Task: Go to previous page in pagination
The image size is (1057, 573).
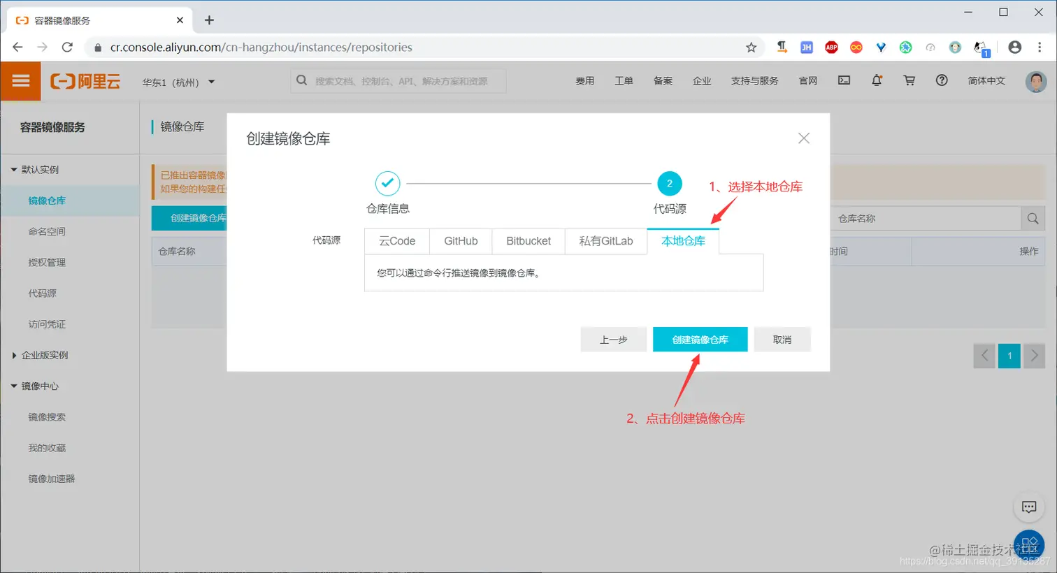Action: pos(984,356)
